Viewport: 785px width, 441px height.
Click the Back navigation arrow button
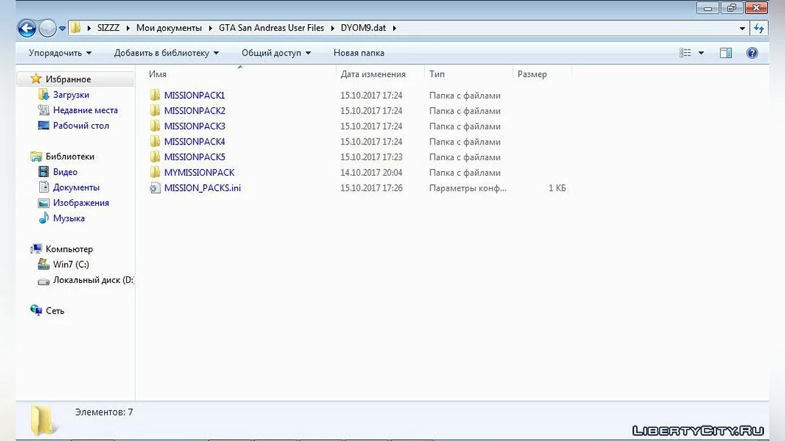coord(27,28)
